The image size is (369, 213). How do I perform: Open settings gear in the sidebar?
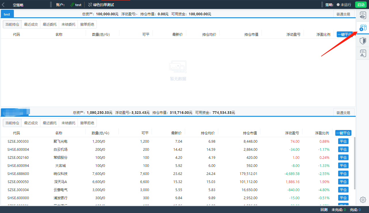coord(363,199)
